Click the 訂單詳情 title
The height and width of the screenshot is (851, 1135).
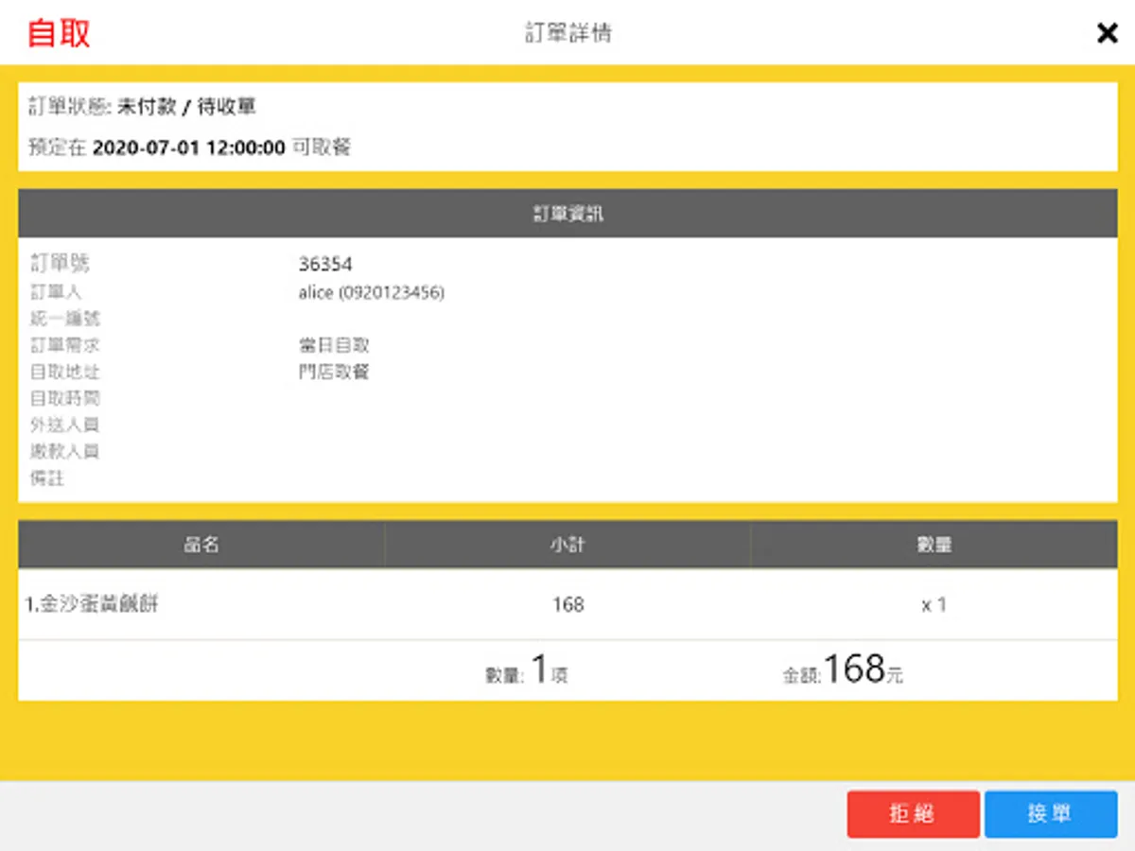(567, 34)
